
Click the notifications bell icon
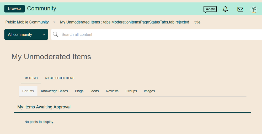[225, 9]
